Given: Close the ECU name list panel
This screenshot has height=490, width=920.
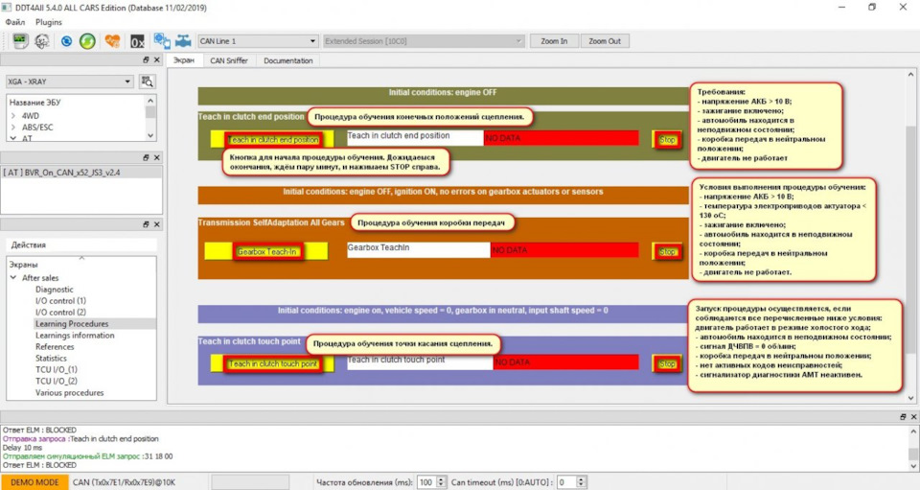Looking at the screenshot, I should pos(156,59).
